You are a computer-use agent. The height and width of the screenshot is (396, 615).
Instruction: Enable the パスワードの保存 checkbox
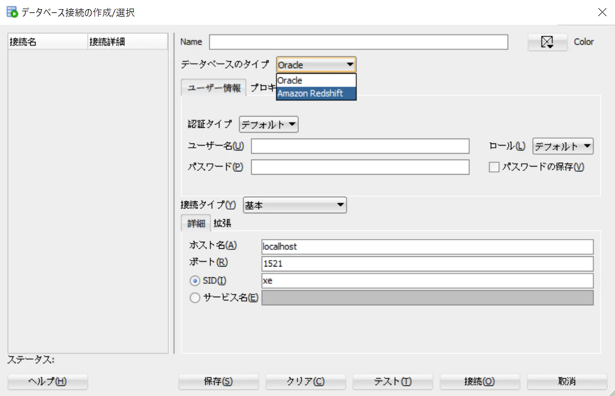pyautogui.click(x=494, y=167)
